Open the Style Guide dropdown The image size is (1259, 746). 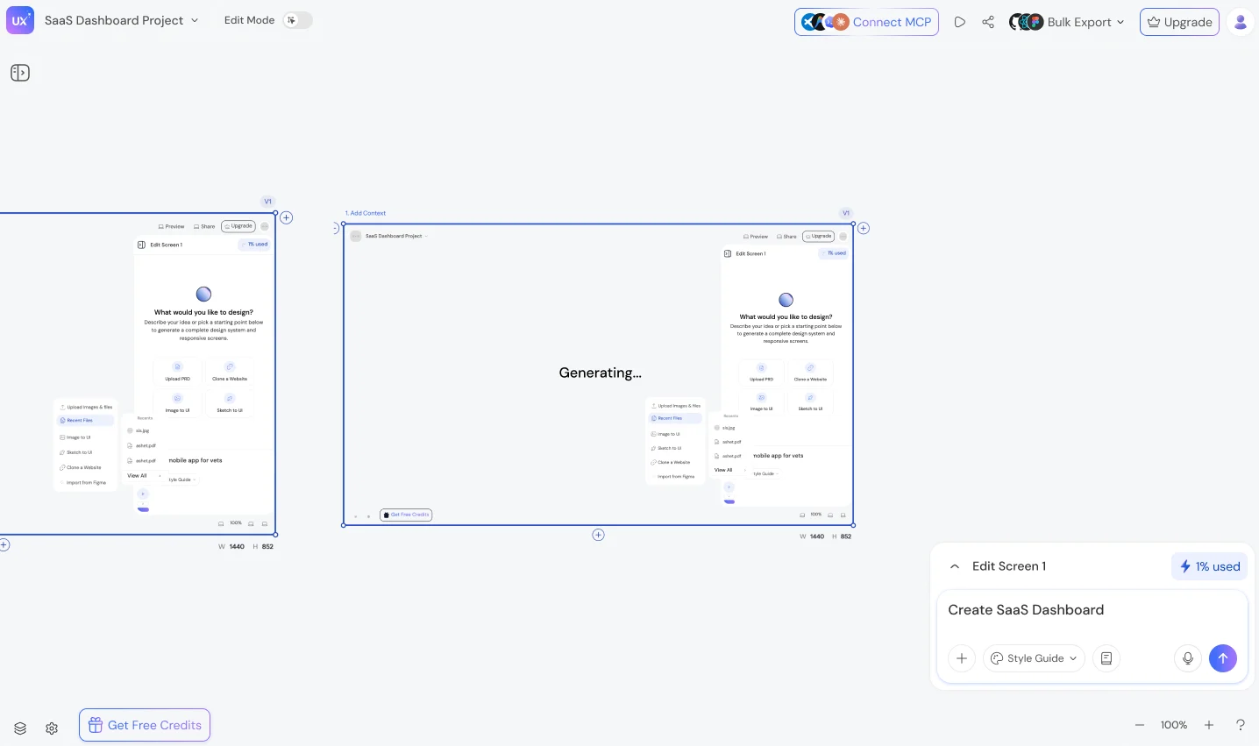(1034, 658)
